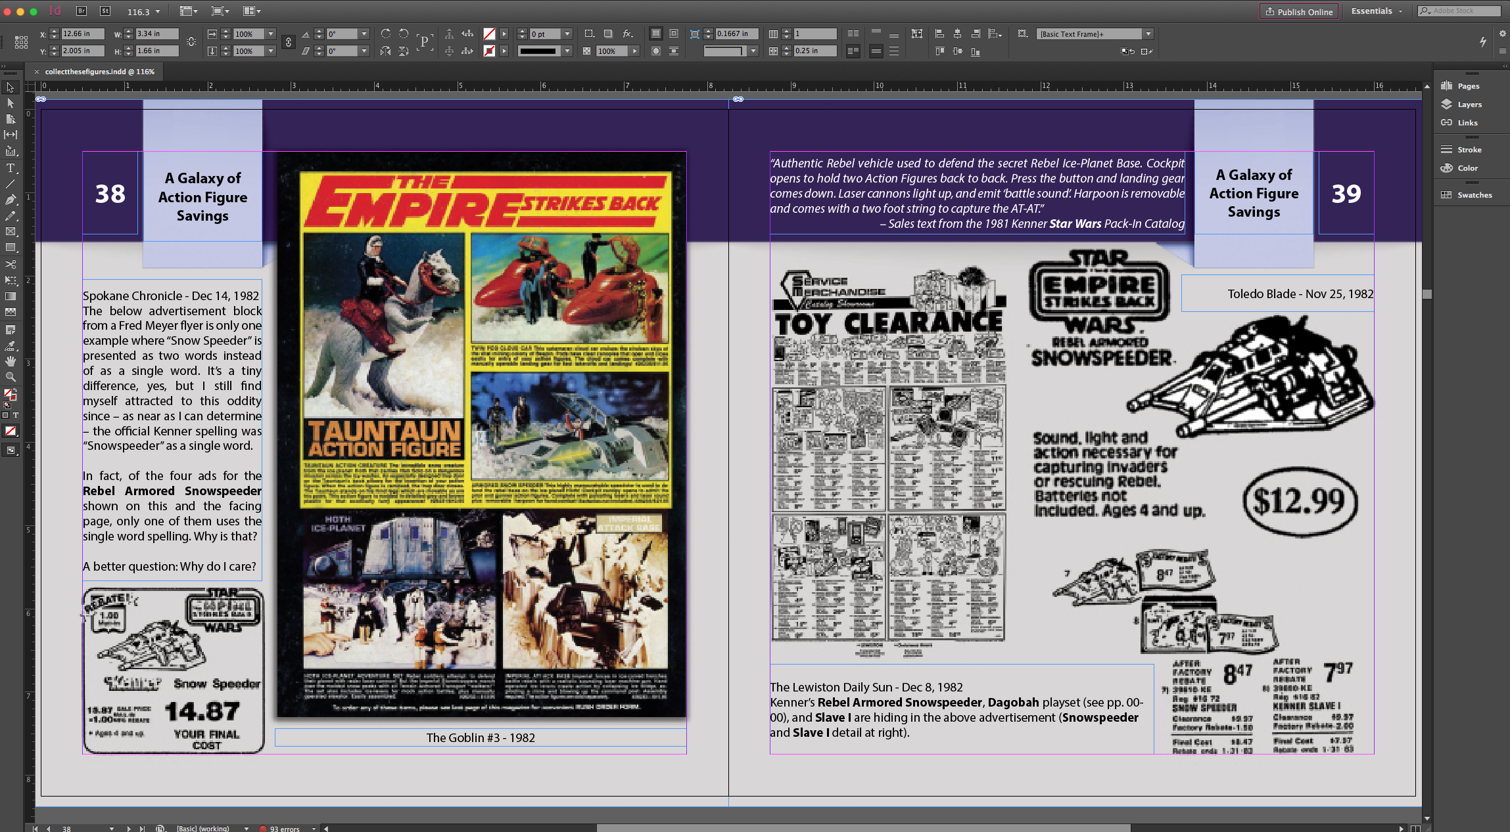Toggle no text wrap option
The image size is (1510, 832).
click(655, 33)
